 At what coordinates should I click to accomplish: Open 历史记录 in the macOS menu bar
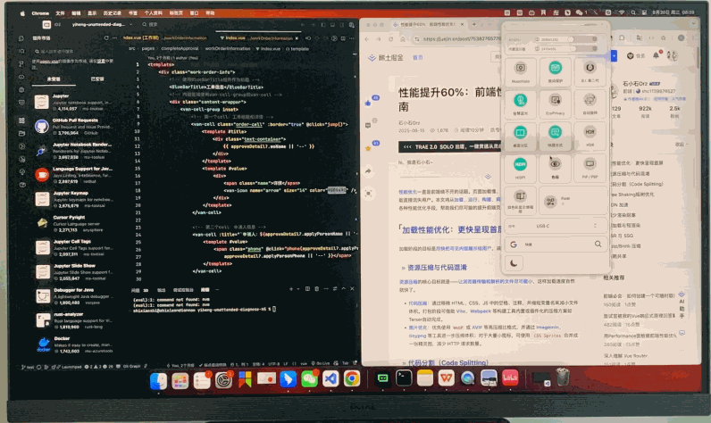coord(112,13)
